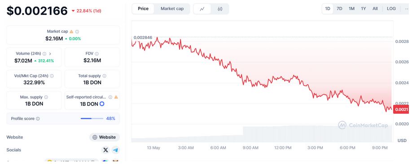The image size is (412, 164).
Task: Click the Profile score progress bar
Action: 92,119
